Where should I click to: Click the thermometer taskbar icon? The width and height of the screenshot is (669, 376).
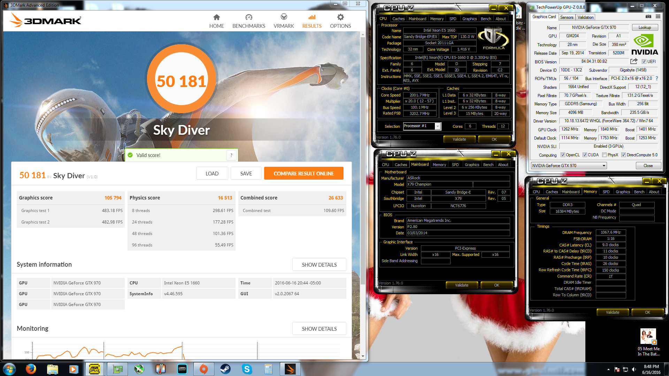pyautogui.click(x=161, y=369)
